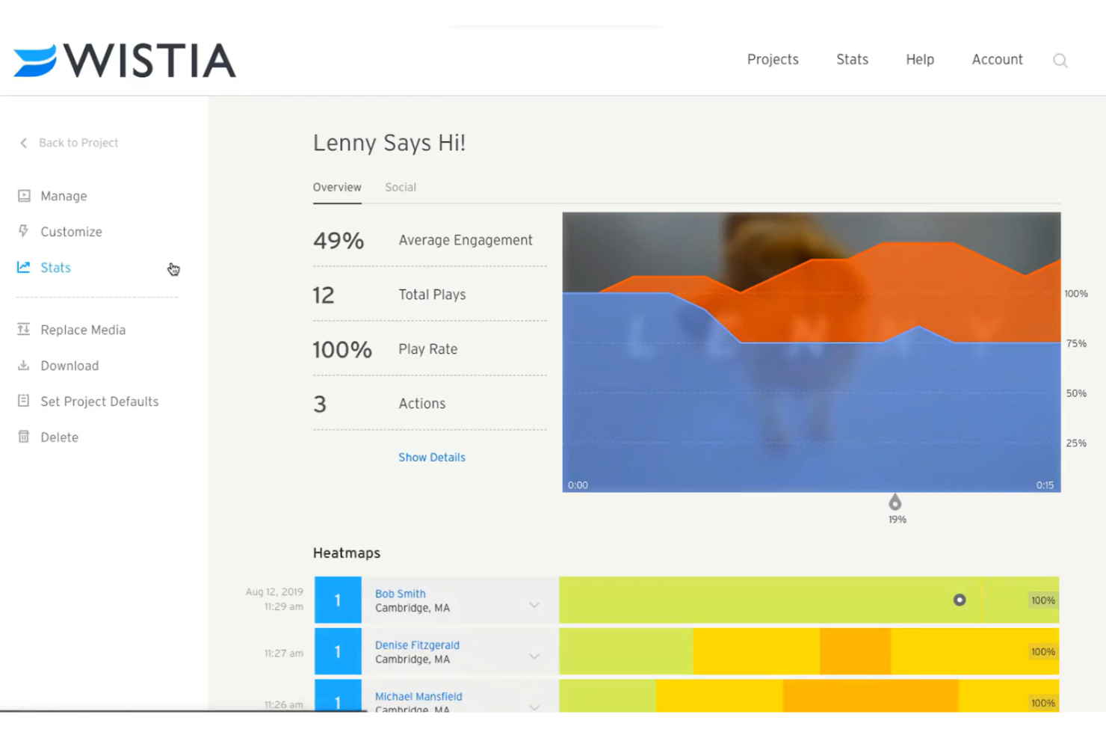This screenshot has height=738, width=1106.
Task: Click the 19% playhead marker under the graph
Action: point(896,504)
